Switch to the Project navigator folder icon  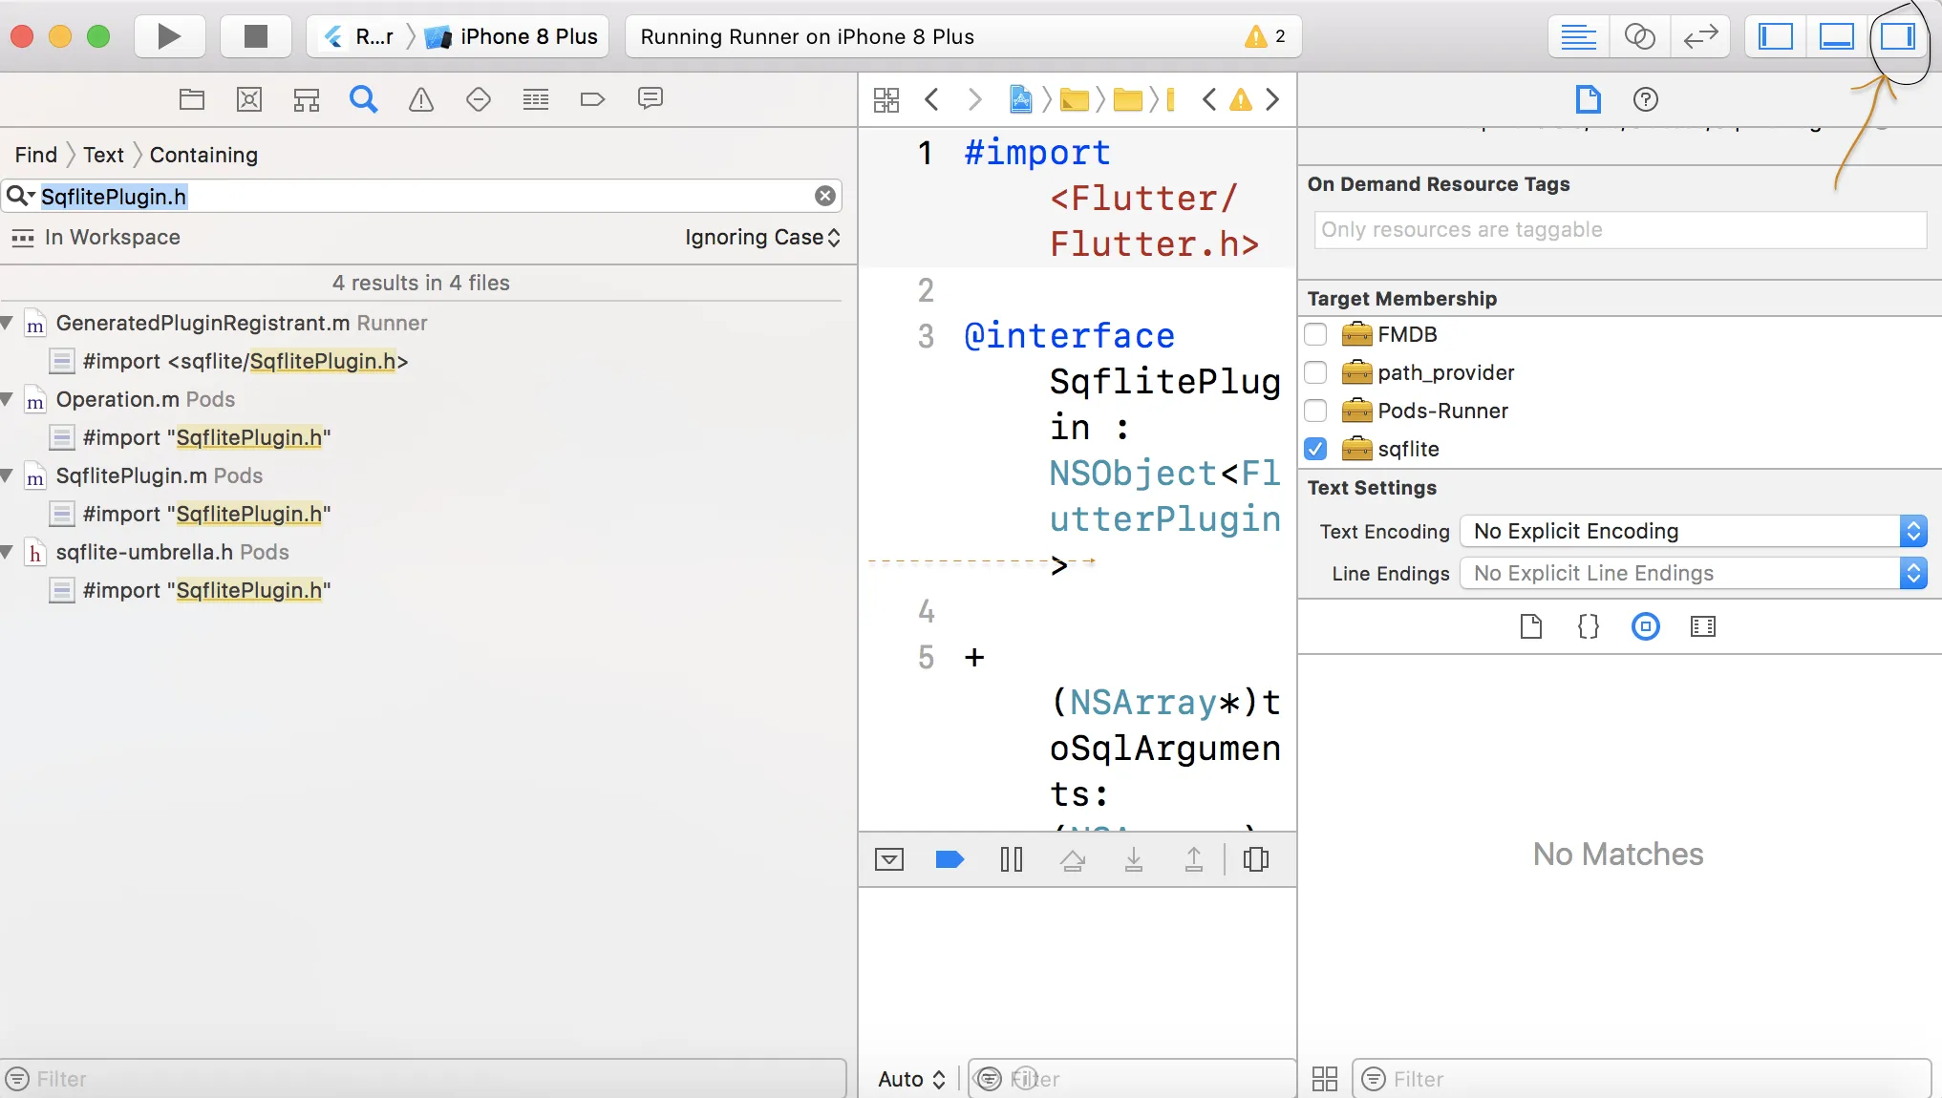192,99
